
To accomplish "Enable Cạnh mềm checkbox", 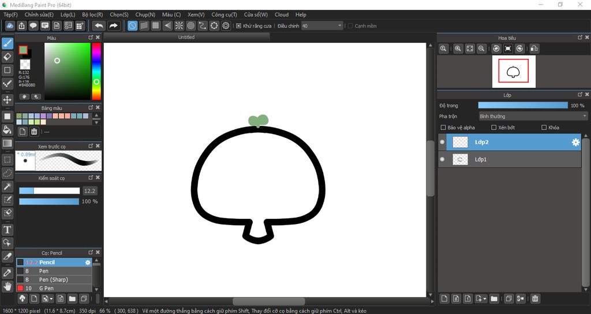I will 350,25.
